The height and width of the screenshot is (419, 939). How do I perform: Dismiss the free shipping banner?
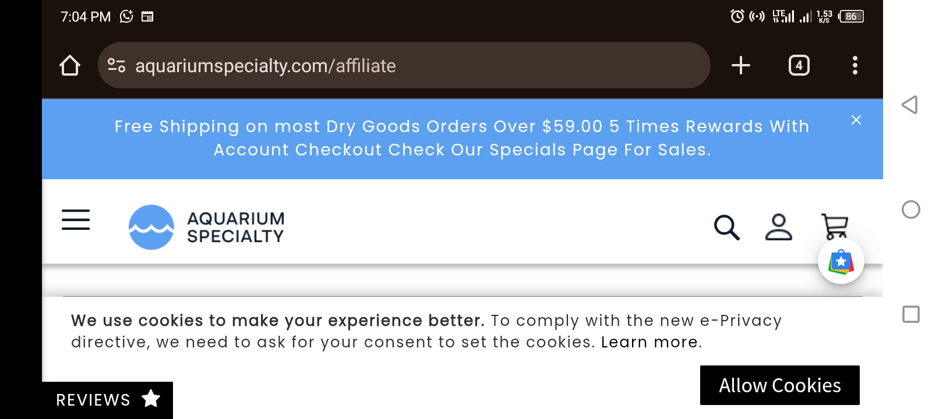pyautogui.click(x=856, y=120)
